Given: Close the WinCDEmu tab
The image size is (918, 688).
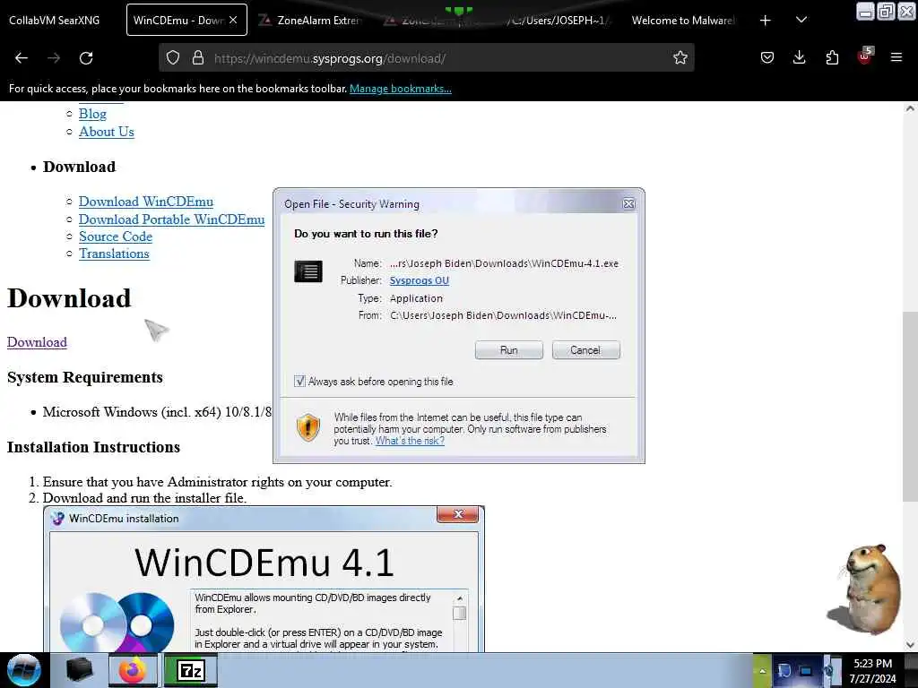Looking at the screenshot, I should 233,20.
